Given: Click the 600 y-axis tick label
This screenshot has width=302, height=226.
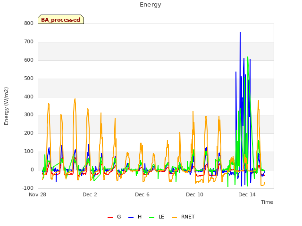Looking at the screenshot, I should (x=29, y=60).
